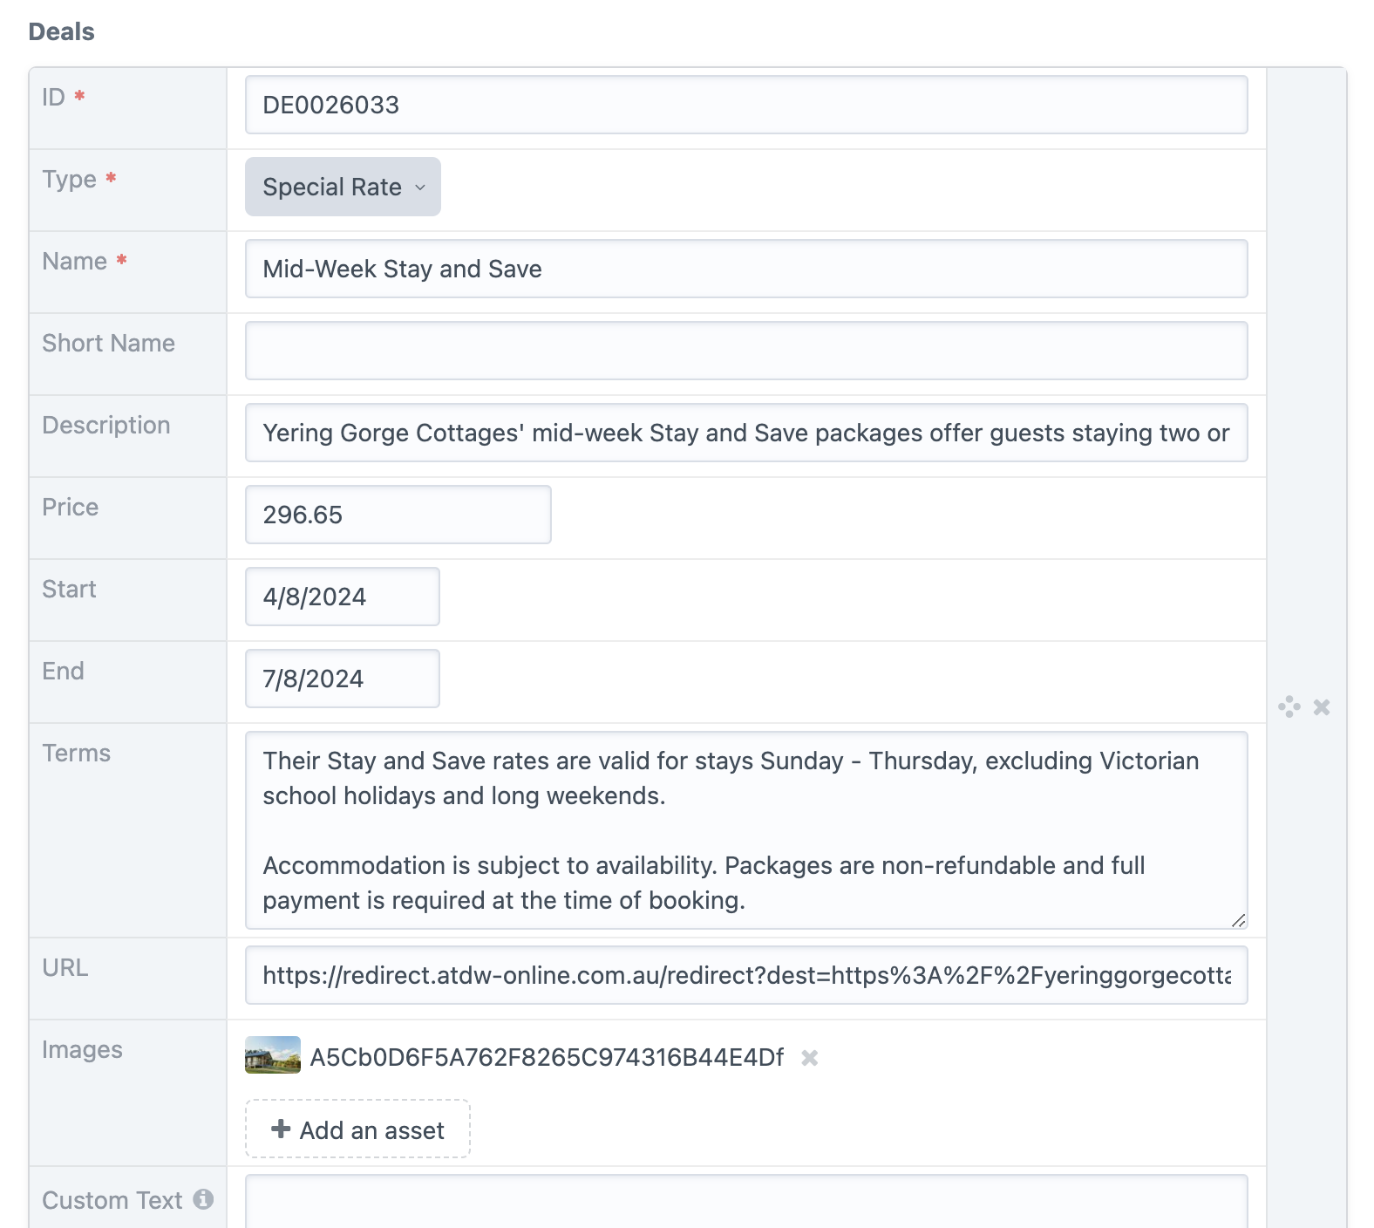
Task: Click the move handle icon for the deal block
Action: (1289, 706)
